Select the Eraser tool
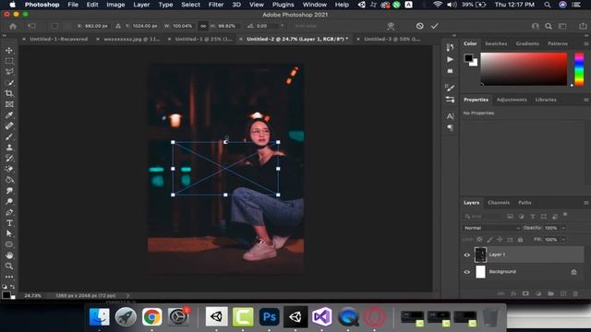This screenshot has height=332, width=591. click(x=9, y=169)
